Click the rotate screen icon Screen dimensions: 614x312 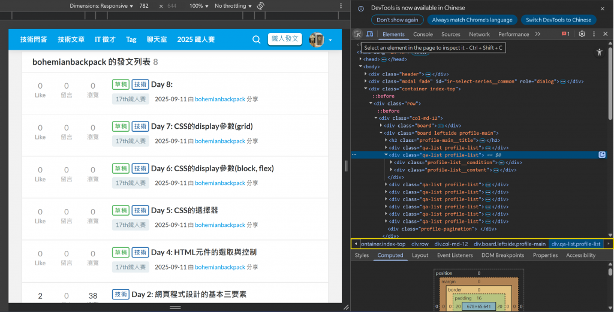pos(261,6)
